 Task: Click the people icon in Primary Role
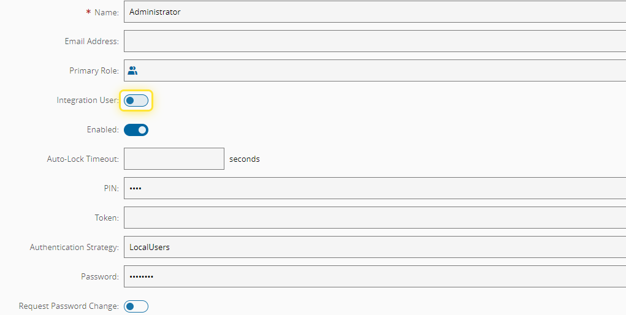132,70
